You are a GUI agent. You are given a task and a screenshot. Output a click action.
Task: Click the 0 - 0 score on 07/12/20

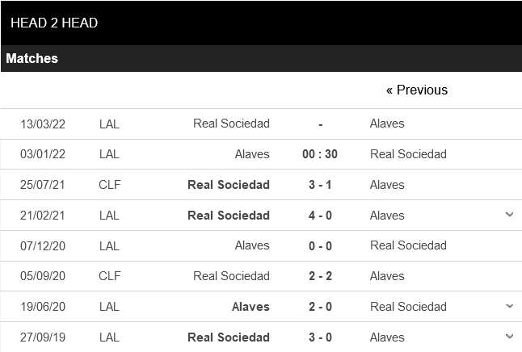tap(320, 245)
